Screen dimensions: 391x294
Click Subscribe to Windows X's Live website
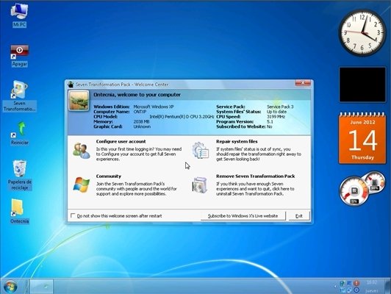click(243, 216)
